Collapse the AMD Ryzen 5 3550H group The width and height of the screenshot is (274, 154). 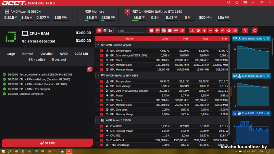tap(98, 120)
